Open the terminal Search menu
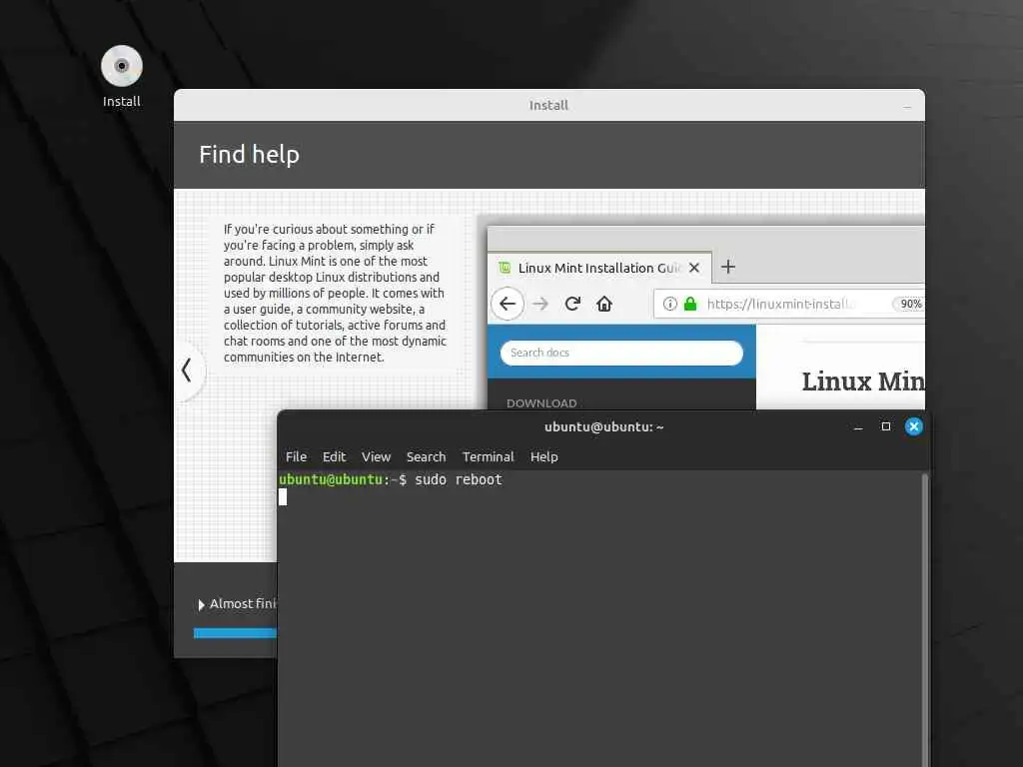This screenshot has width=1023, height=767. click(426, 456)
